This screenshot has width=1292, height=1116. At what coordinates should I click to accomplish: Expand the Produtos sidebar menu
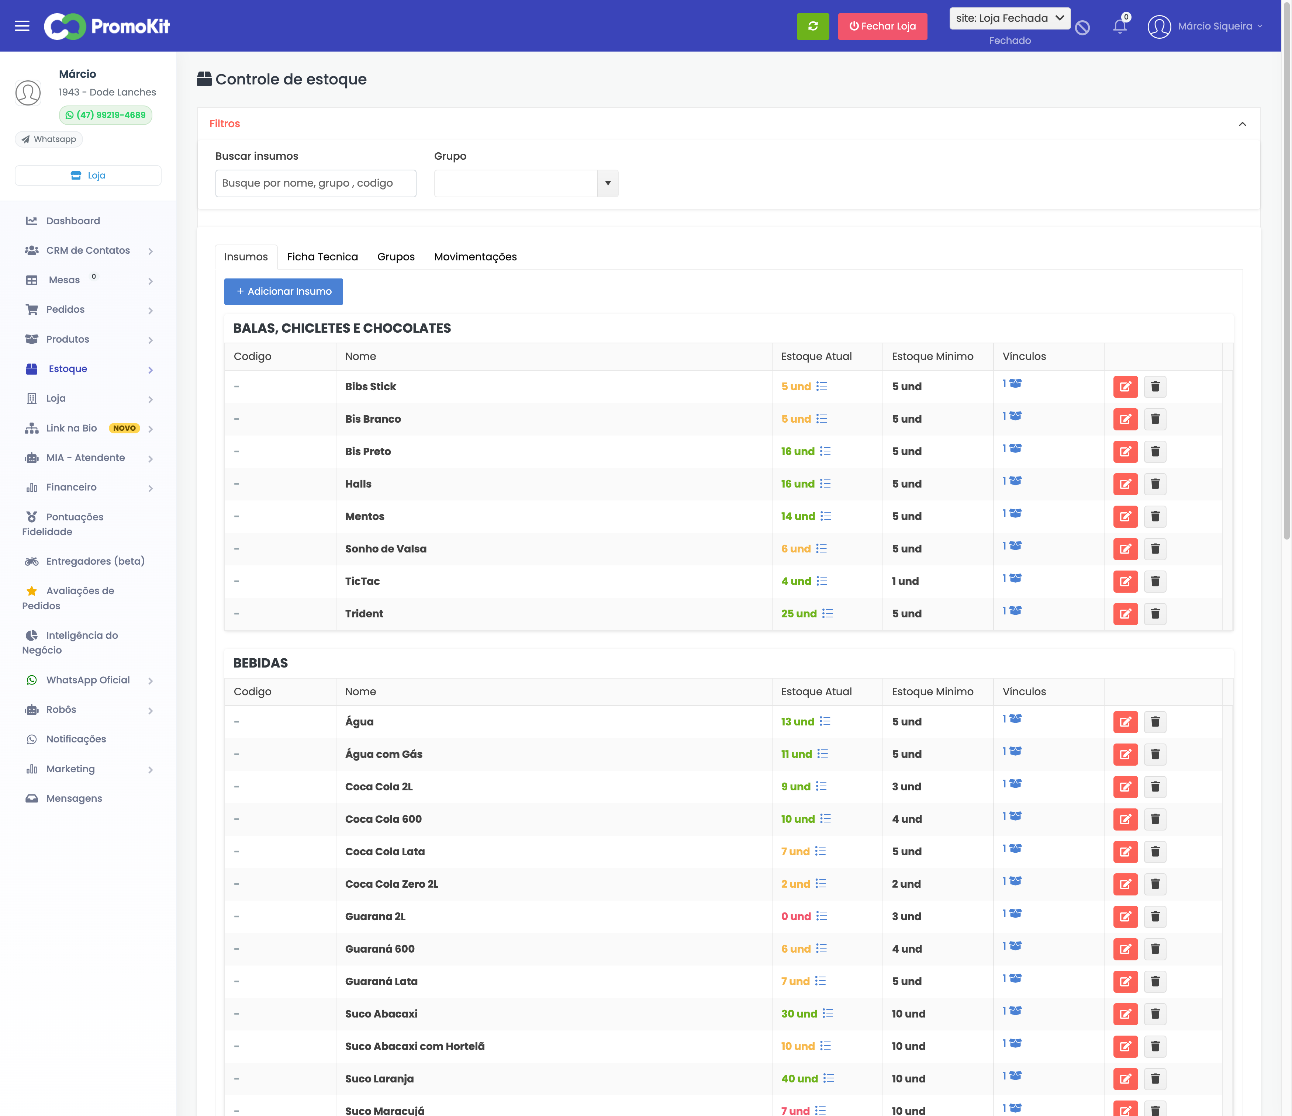point(89,340)
